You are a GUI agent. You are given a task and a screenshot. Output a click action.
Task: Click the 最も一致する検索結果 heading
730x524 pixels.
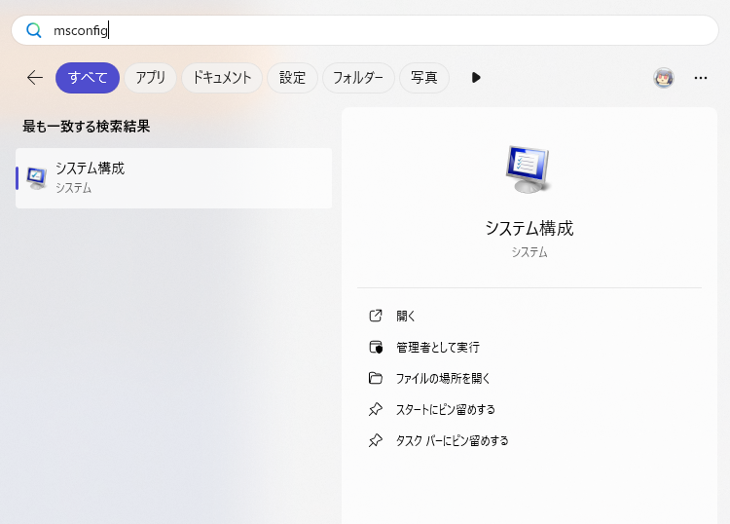(x=86, y=127)
